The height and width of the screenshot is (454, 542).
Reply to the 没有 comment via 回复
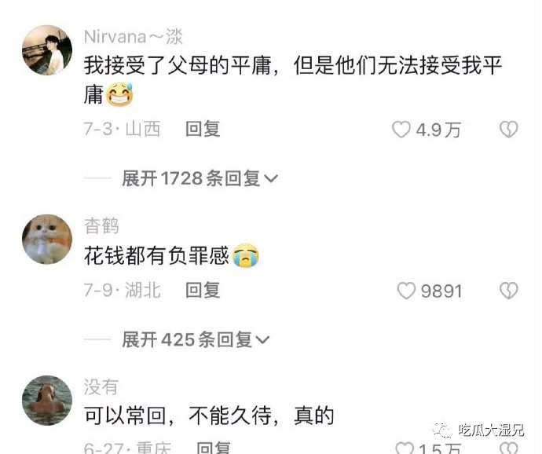click(x=214, y=448)
